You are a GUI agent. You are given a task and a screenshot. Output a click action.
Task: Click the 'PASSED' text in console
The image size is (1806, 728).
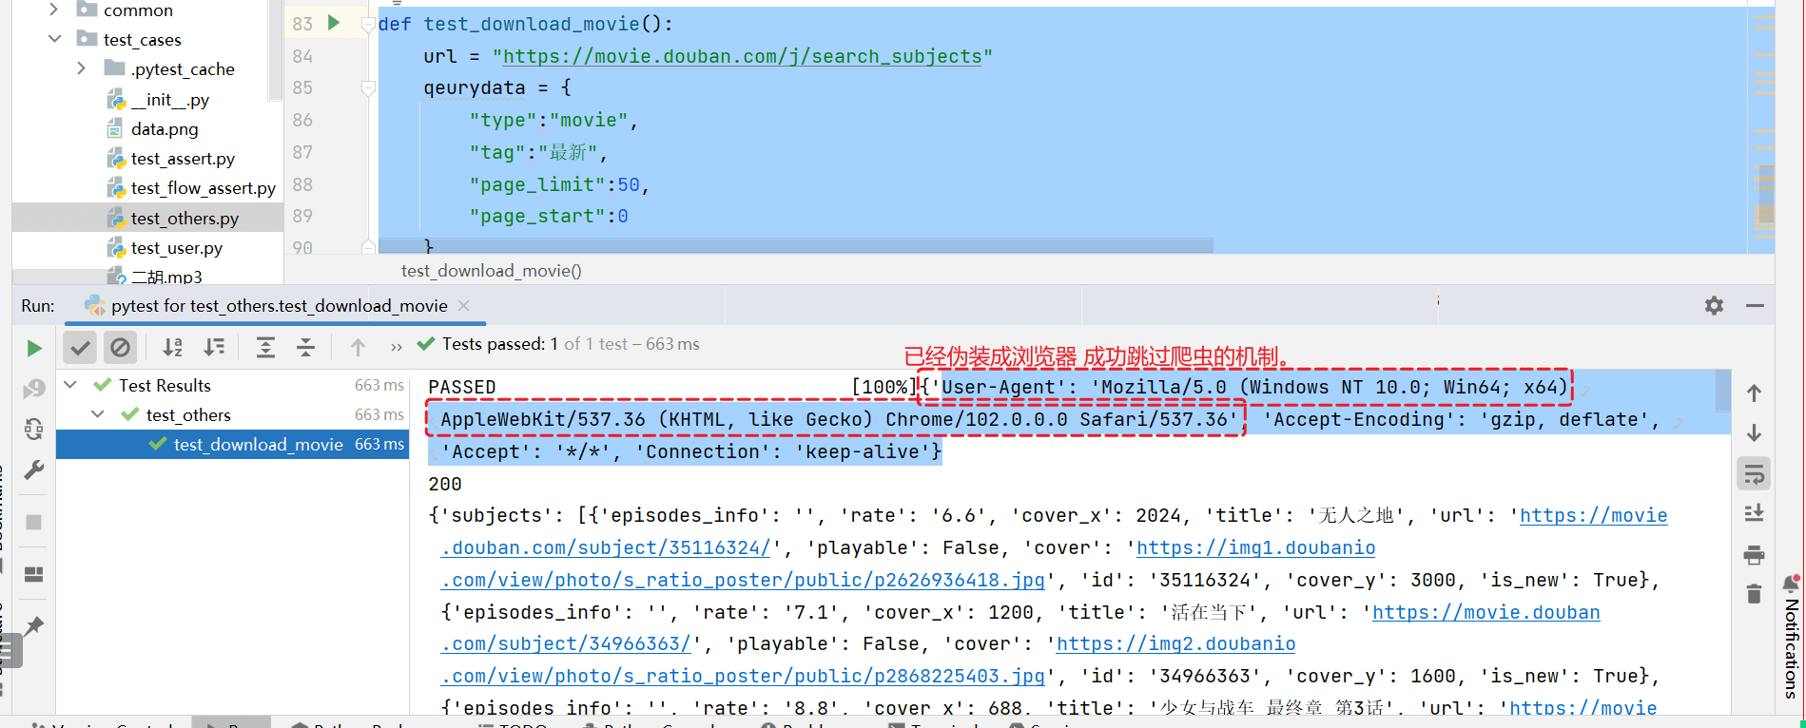click(x=462, y=387)
